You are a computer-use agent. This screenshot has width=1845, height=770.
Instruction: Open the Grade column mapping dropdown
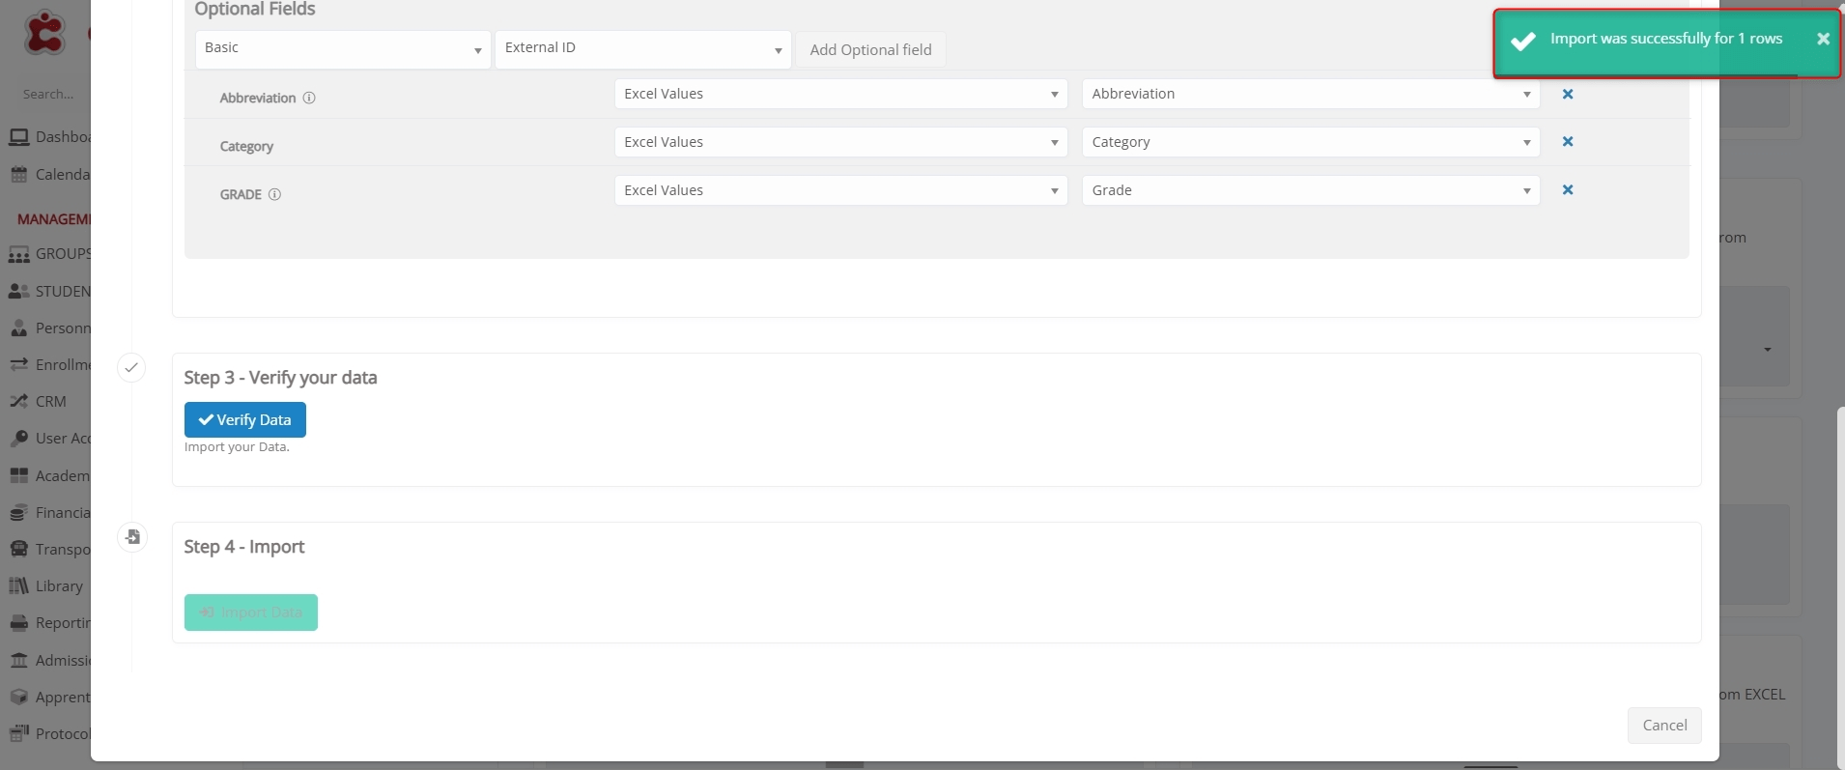1310,190
